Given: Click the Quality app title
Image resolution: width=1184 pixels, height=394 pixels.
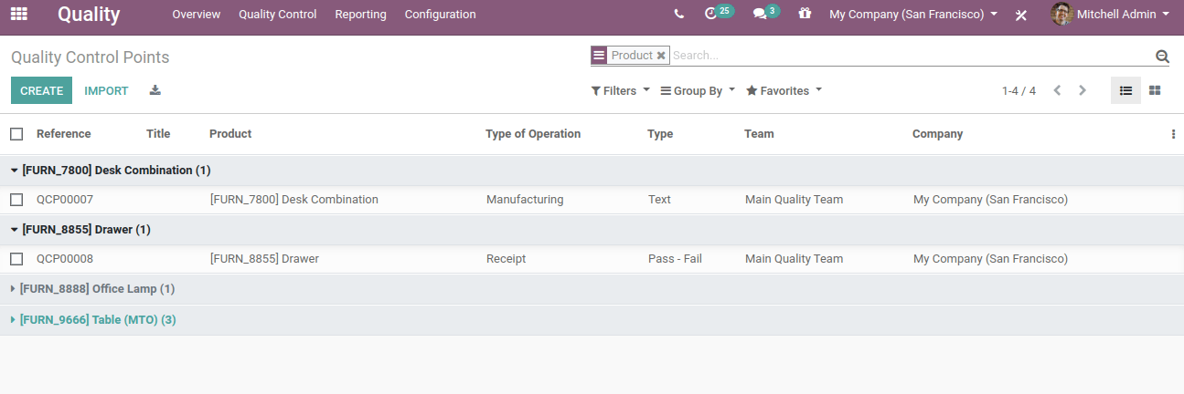Looking at the screenshot, I should (x=89, y=15).
